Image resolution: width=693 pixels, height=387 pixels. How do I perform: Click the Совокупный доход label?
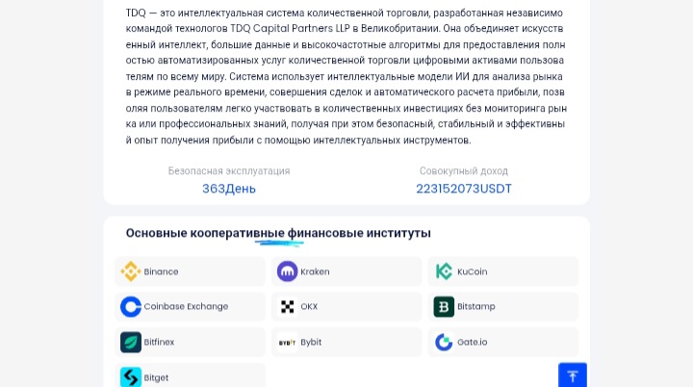[464, 171]
